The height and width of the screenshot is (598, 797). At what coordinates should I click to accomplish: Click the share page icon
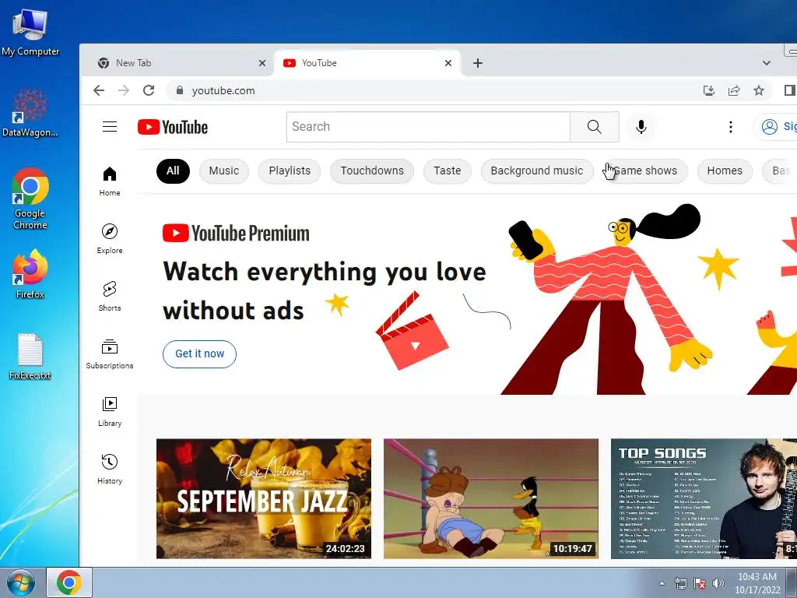click(733, 90)
